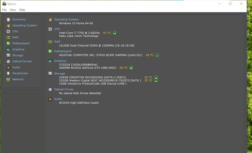Screen dimensions: 252x153
Task: Click the RAM stick icon in sidebar
Action: (x=8, y=38)
